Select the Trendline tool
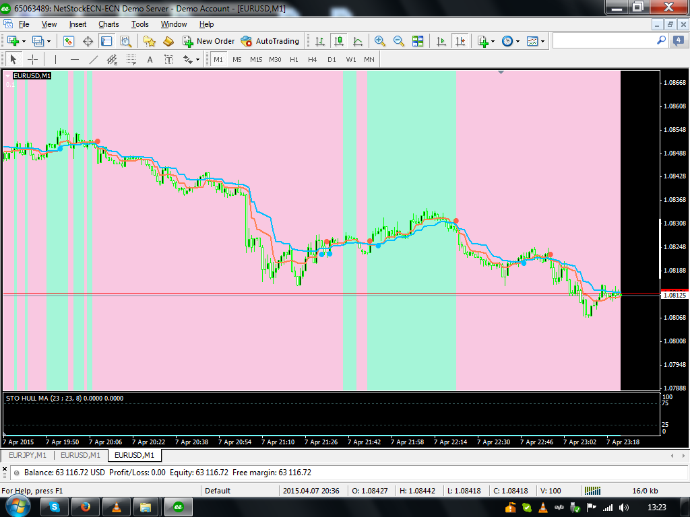 (93, 59)
